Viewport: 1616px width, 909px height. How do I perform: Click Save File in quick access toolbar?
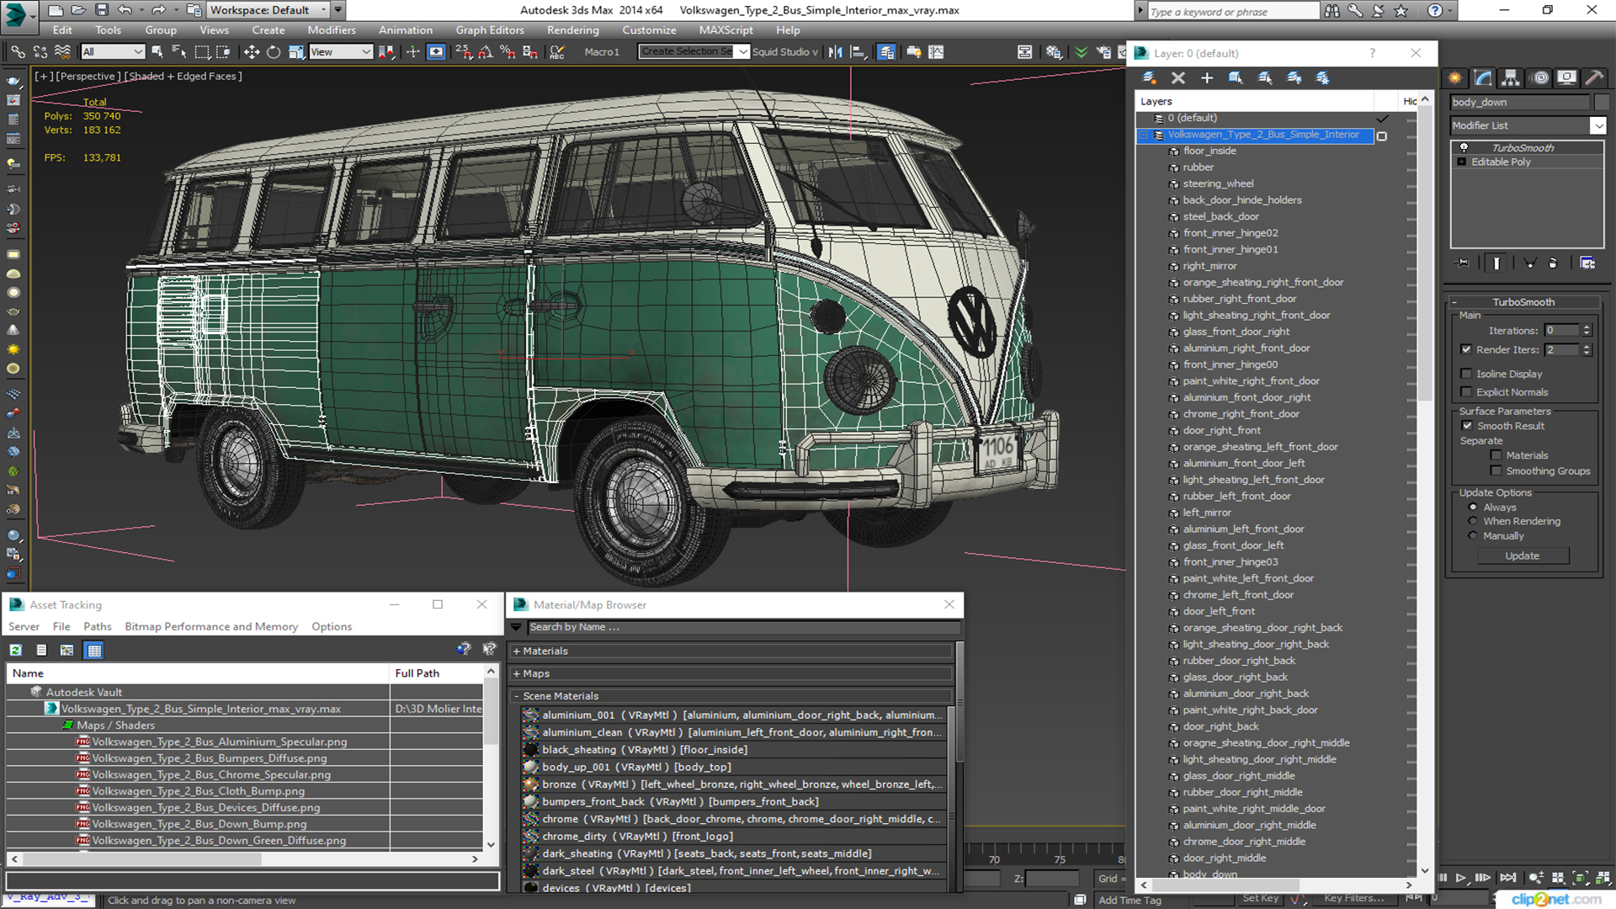coord(102,10)
